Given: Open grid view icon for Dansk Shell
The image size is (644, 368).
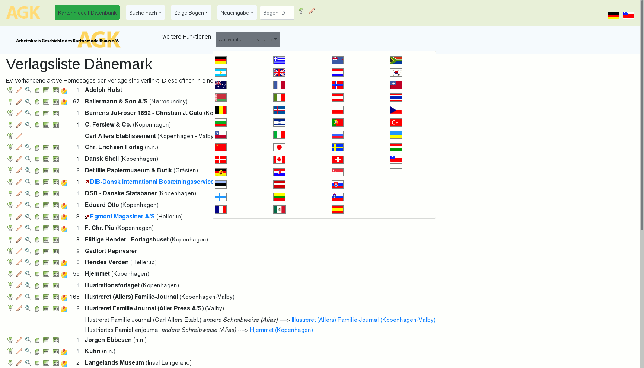Looking at the screenshot, I should (55, 159).
